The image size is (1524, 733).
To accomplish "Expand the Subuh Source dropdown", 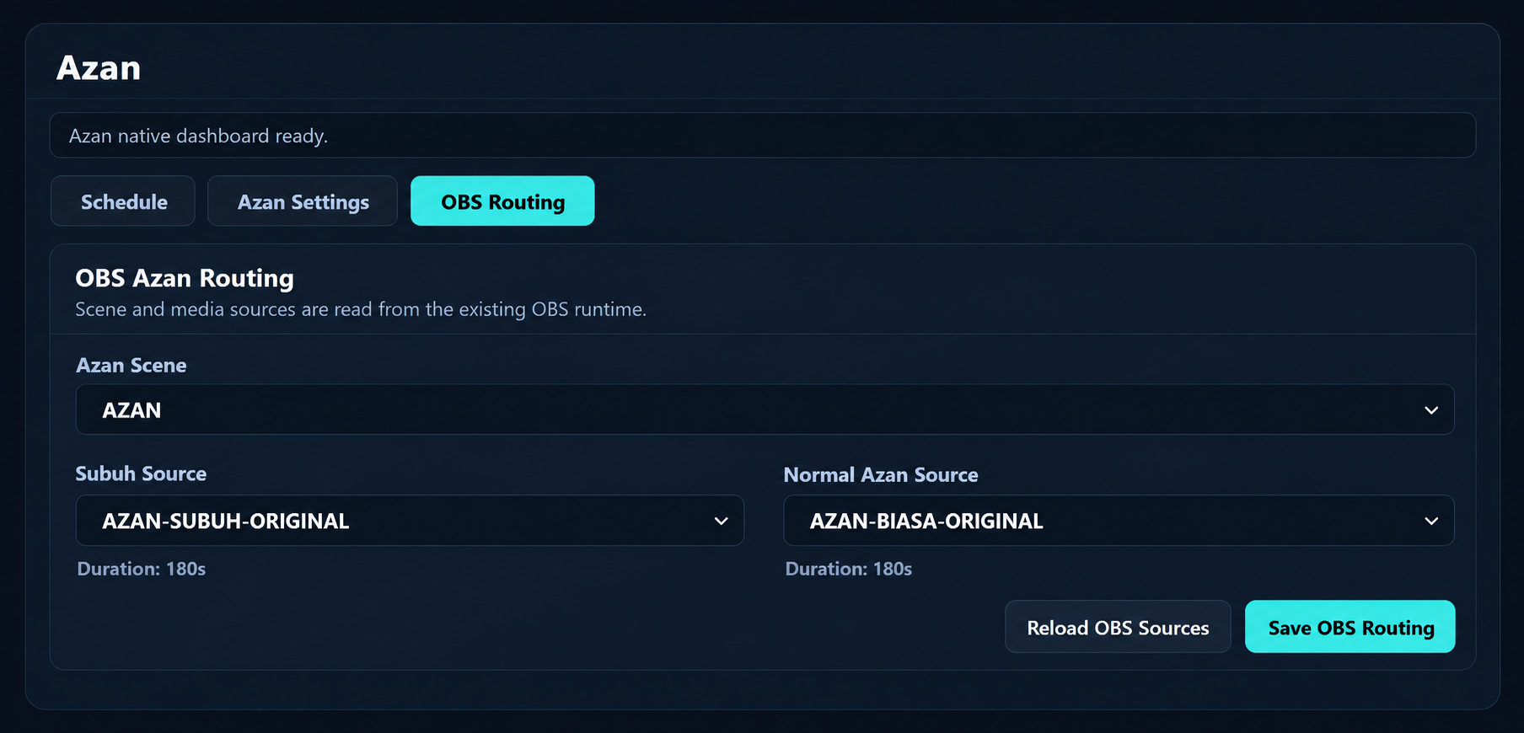I will [x=410, y=521].
